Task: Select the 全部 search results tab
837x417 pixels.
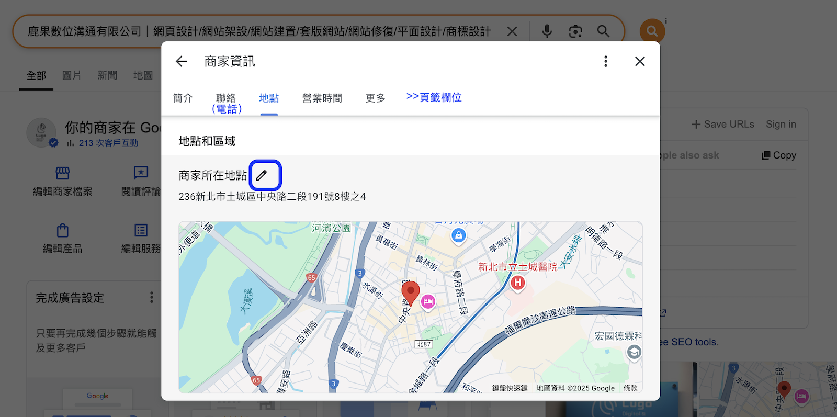Action: 37,76
